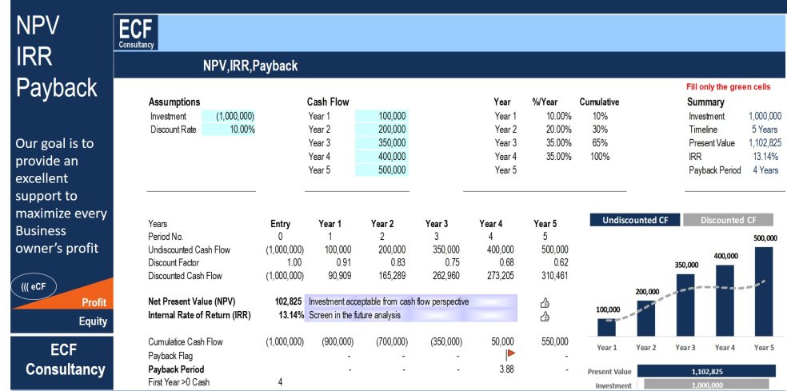Viewport: 787px width, 391px height.
Task: Click the Equity label in sidebar
Action: [x=92, y=321]
